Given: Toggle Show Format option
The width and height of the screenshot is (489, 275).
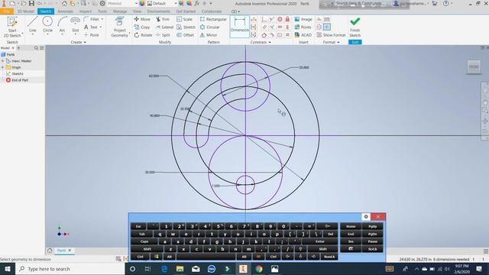Looking at the screenshot, I should coord(331,35).
